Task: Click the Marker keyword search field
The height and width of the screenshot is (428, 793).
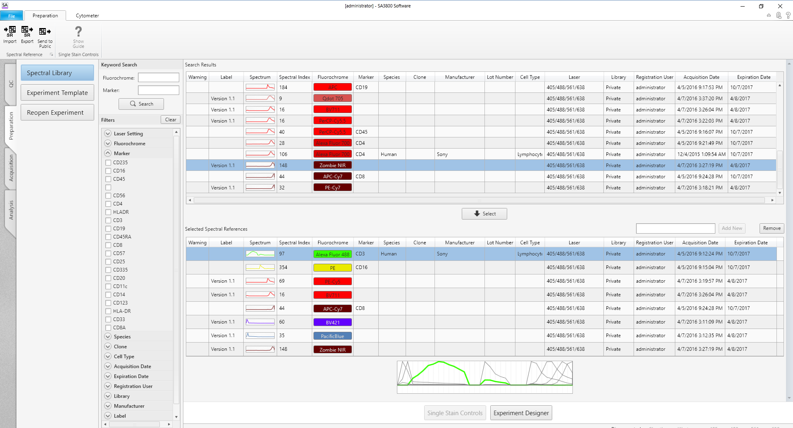Action: [x=159, y=90]
